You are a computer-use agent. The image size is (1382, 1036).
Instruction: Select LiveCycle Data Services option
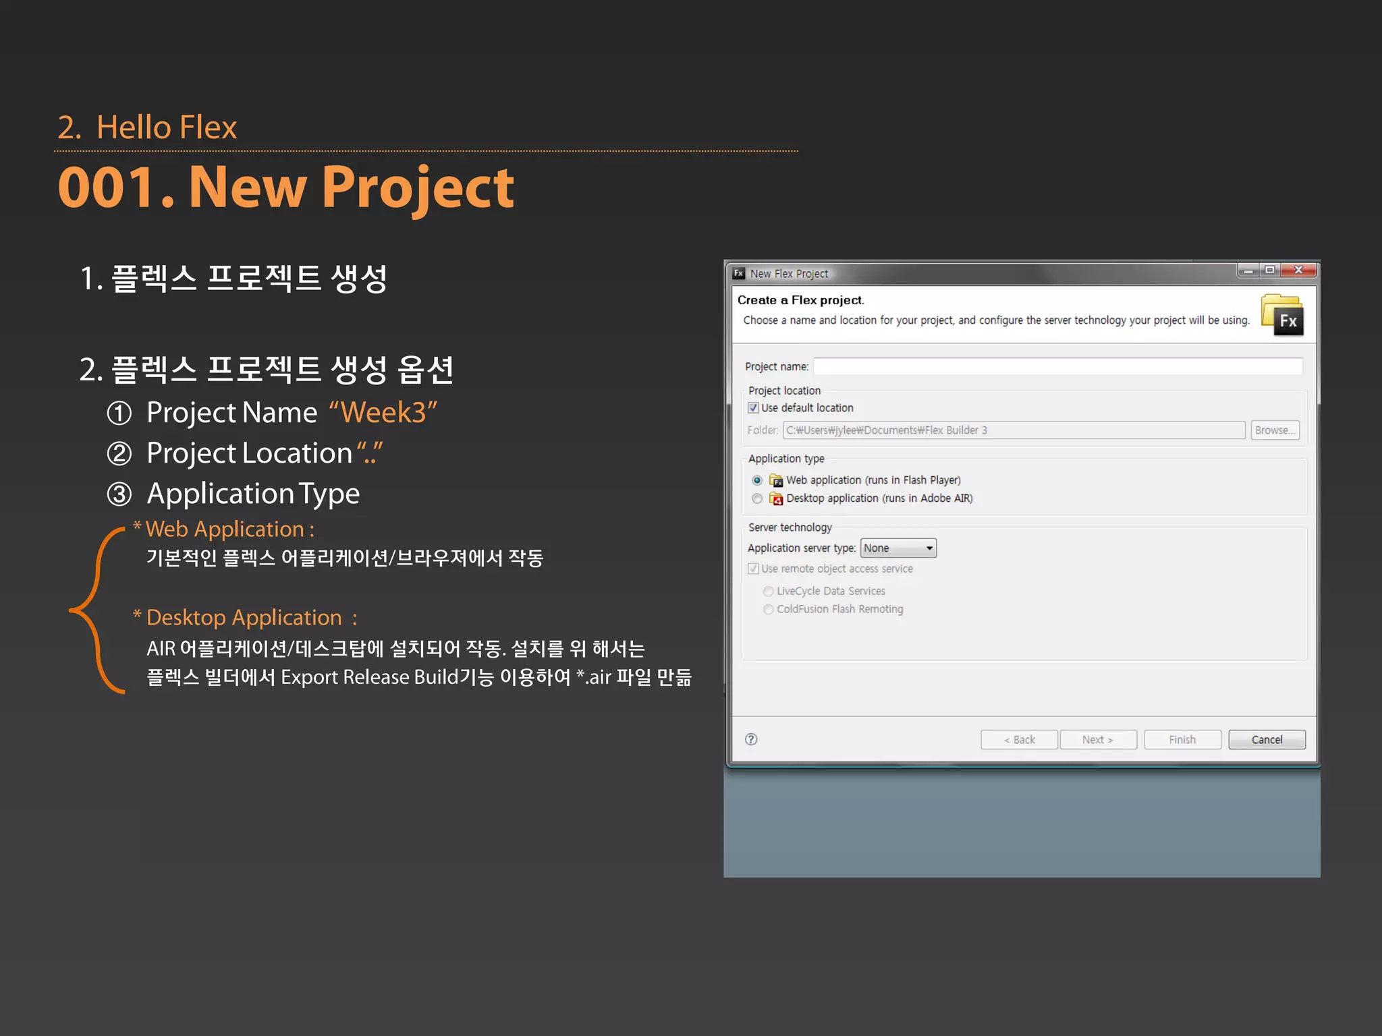[768, 592]
